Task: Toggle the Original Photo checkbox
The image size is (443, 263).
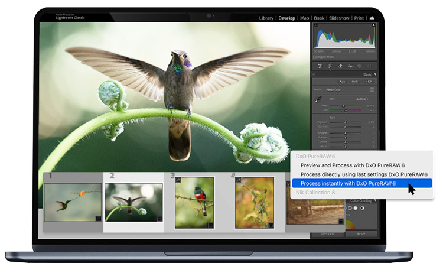Action: coord(314,57)
